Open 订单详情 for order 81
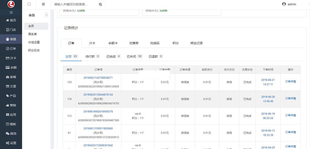 point(290,132)
